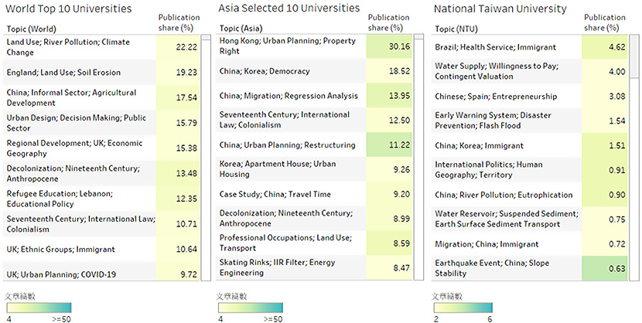
Task: Click the World Top 10 Universities title
Action: pos(69,8)
